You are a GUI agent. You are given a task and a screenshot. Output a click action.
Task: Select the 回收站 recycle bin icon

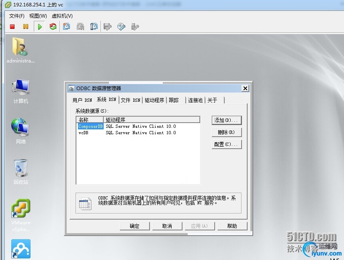click(x=21, y=171)
